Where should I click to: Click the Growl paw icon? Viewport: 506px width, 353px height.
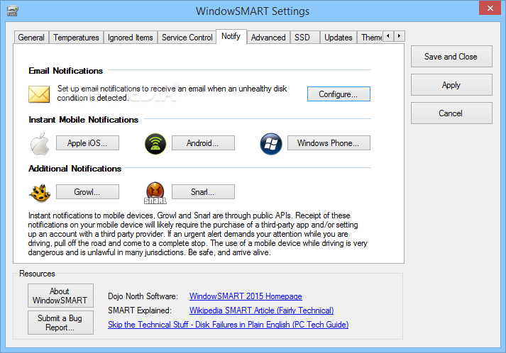(x=40, y=193)
